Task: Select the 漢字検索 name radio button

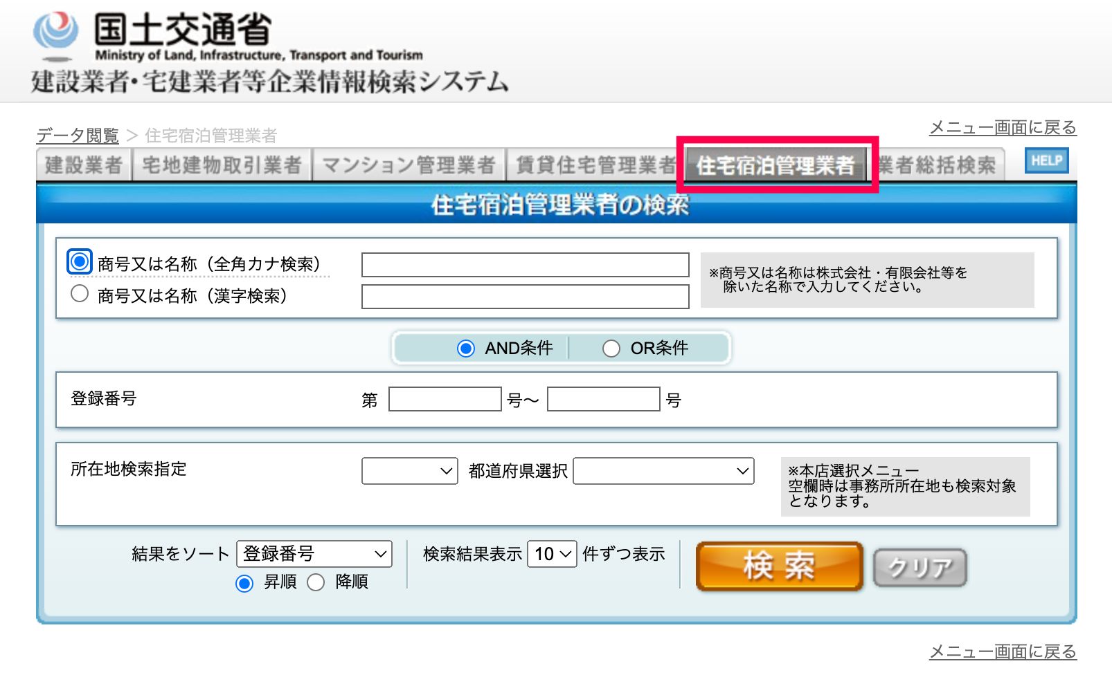Action: pos(80,294)
